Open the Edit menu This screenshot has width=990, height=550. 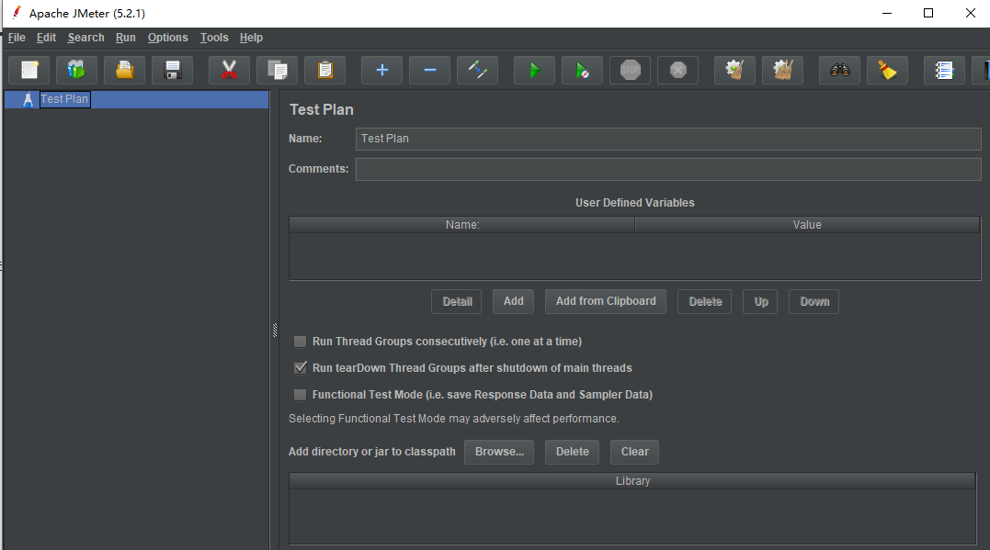[46, 38]
